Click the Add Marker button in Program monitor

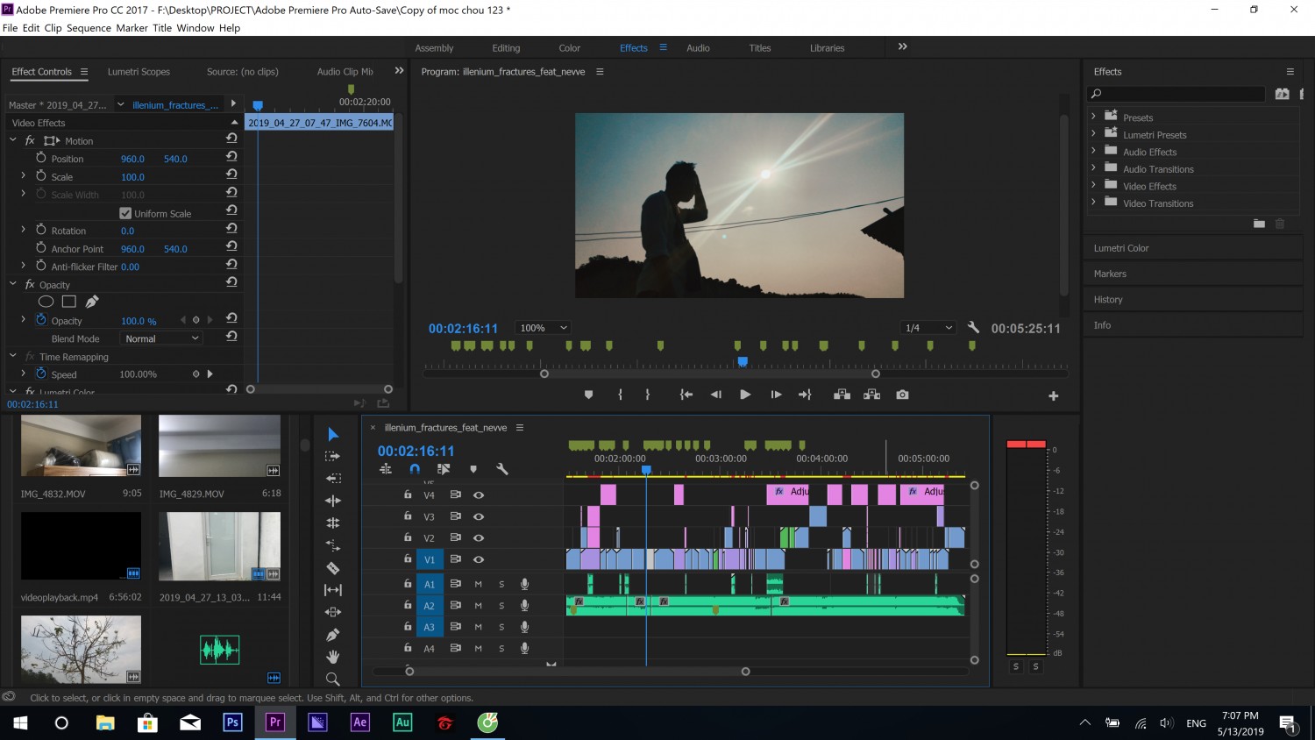coord(588,395)
